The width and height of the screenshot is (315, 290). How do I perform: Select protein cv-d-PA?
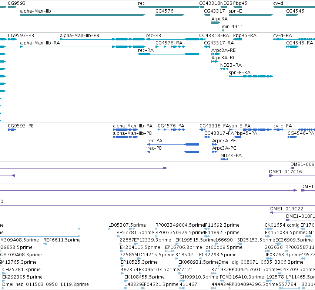point(283,126)
